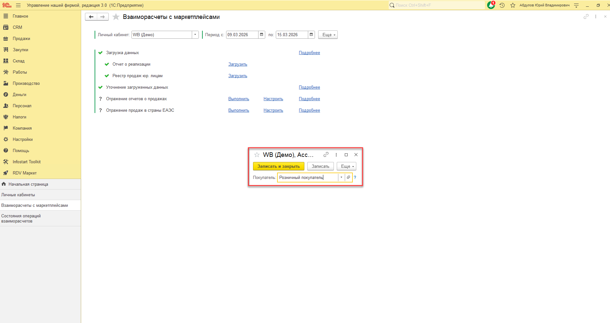
Task: Navigate back with left arrow
Action: [91, 17]
